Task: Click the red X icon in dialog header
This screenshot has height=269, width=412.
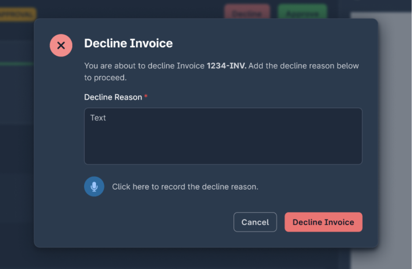Action: (61, 45)
